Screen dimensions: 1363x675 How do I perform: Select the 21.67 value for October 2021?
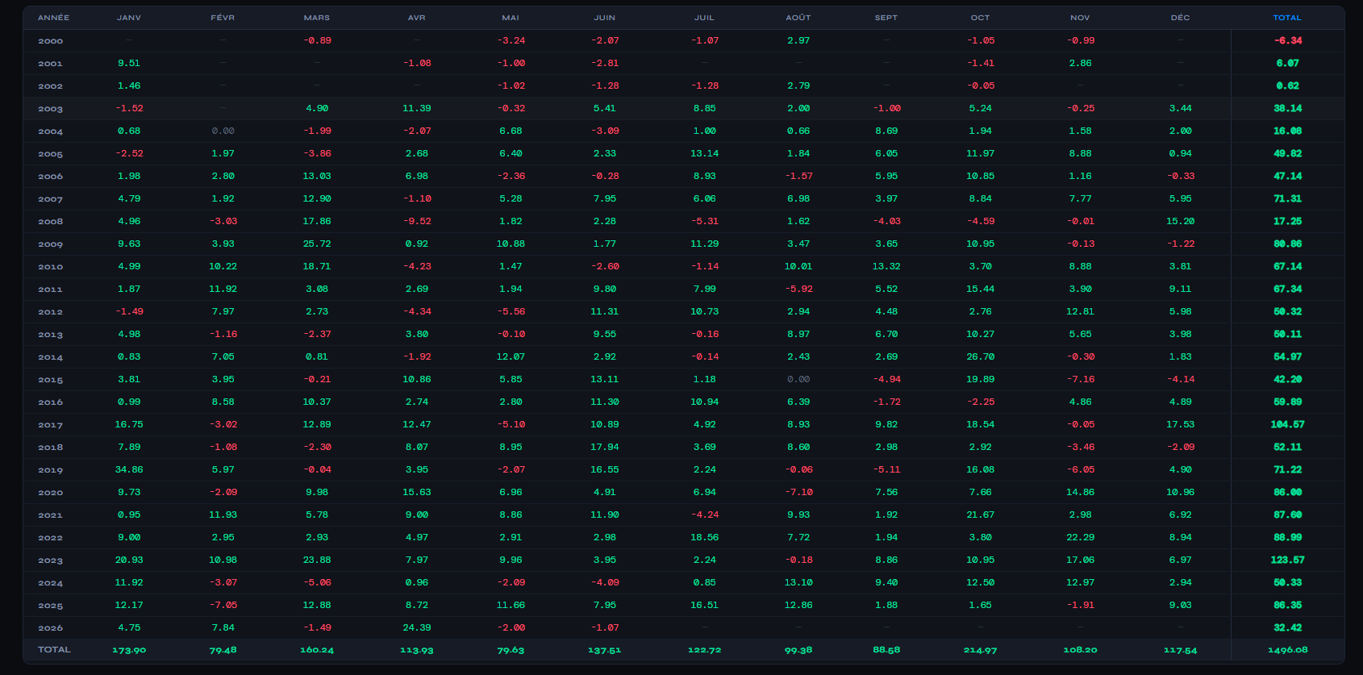[981, 515]
